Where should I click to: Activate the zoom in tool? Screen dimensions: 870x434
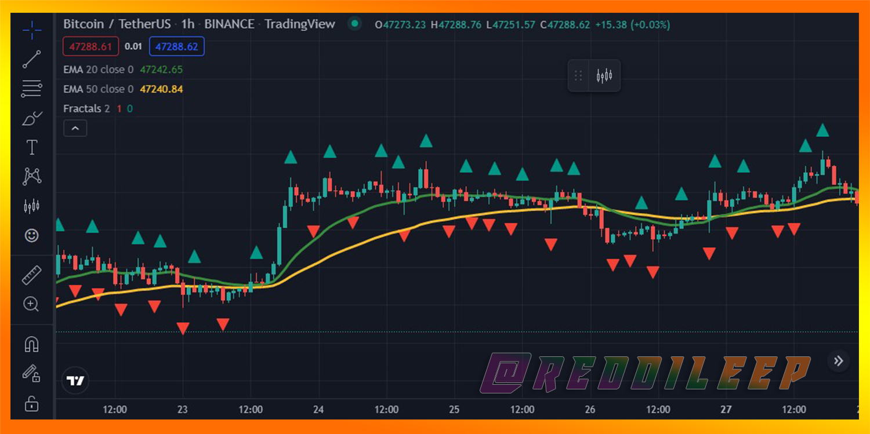click(31, 304)
